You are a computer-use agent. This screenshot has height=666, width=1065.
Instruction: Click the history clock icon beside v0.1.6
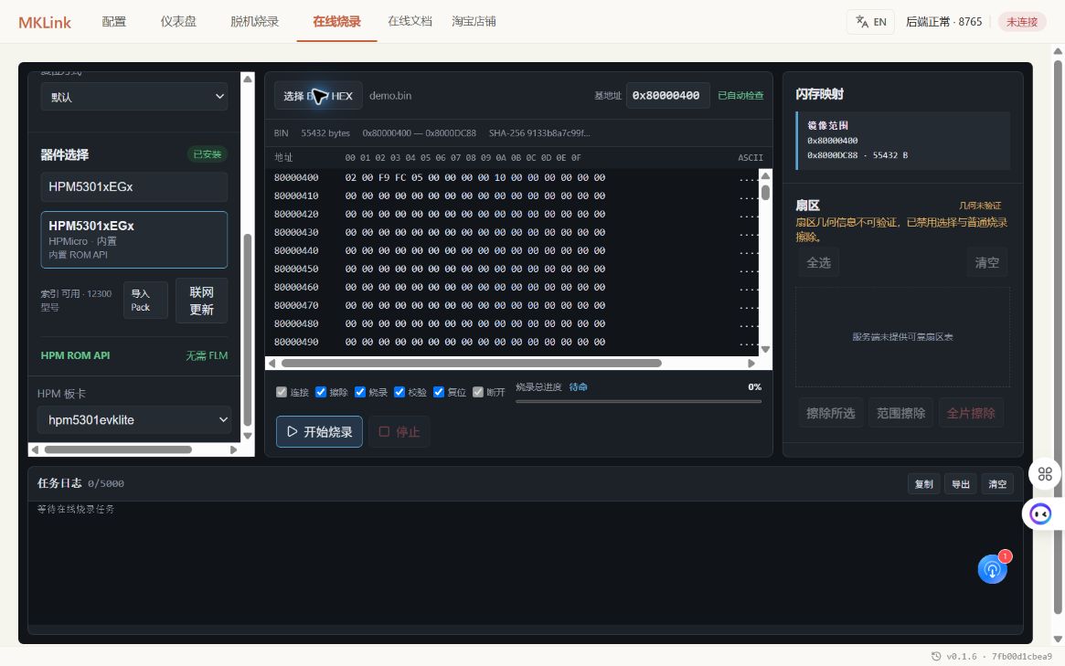tap(936, 657)
